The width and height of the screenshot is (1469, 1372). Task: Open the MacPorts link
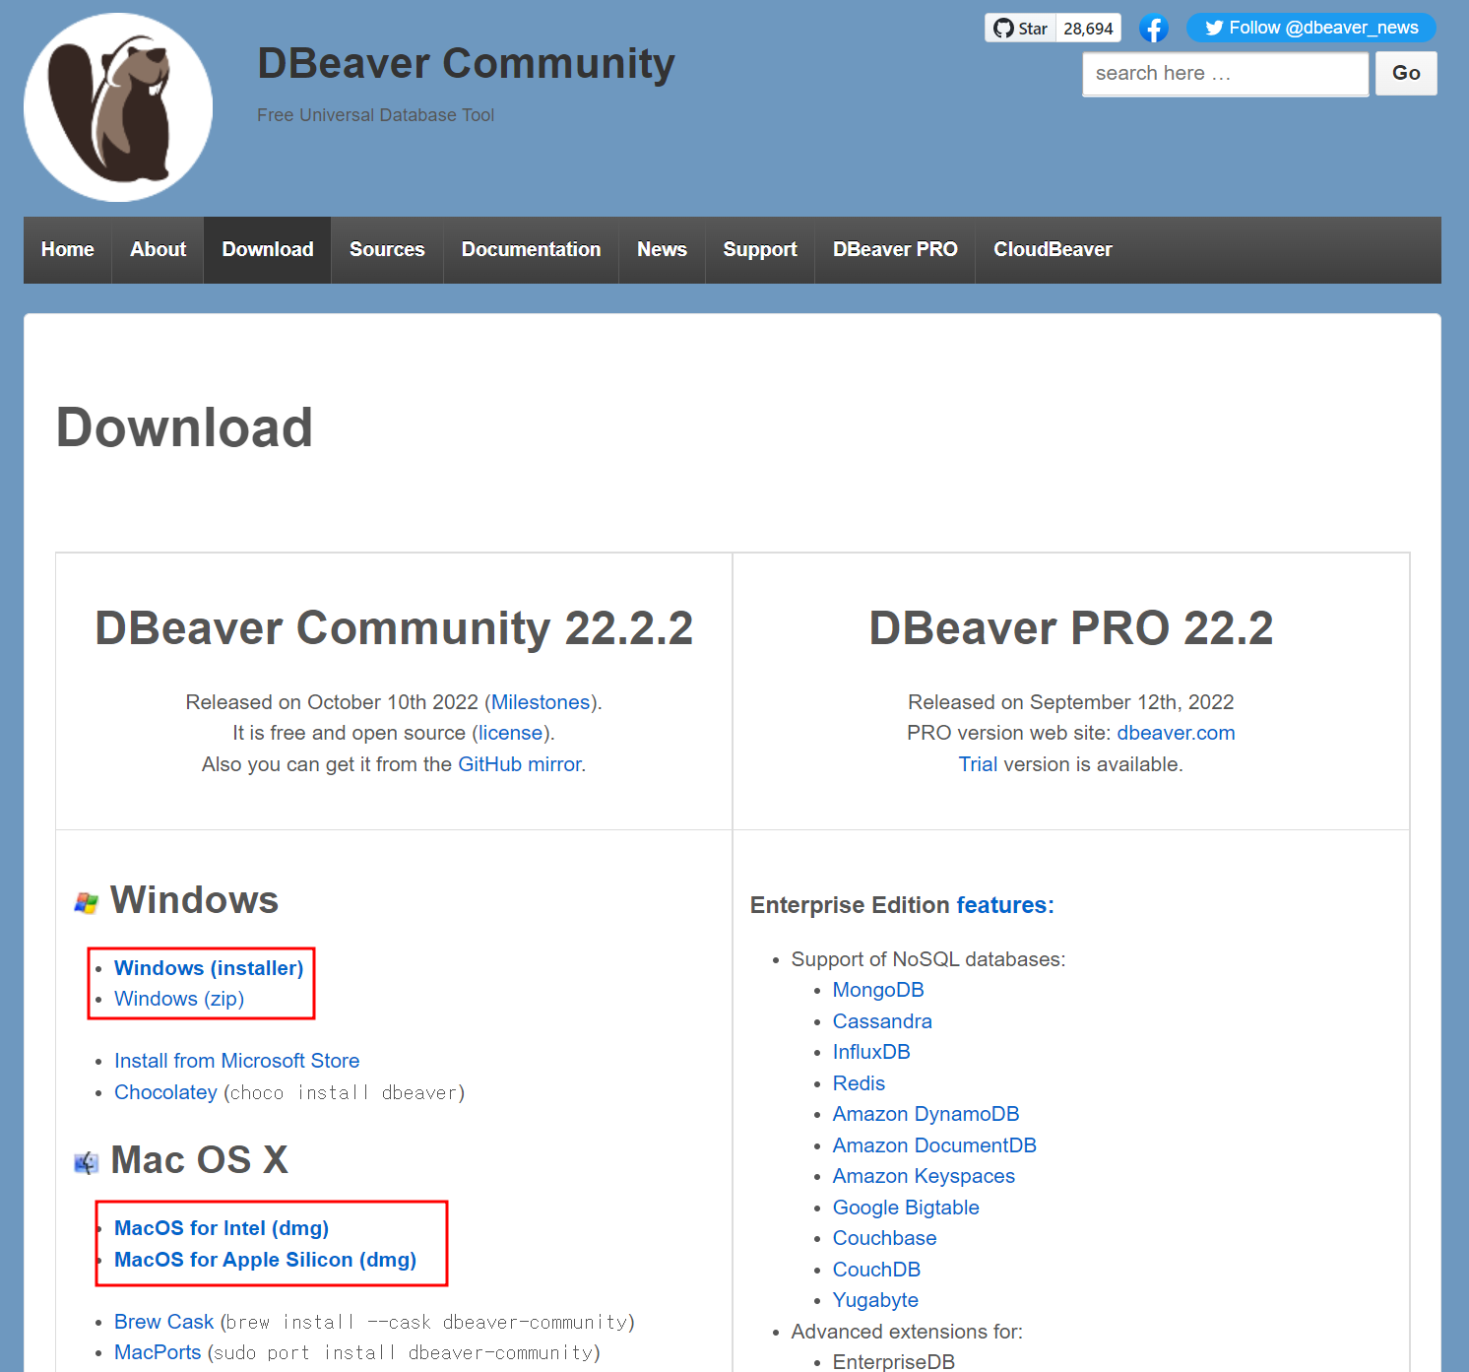pyautogui.click(x=158, y=1352)
